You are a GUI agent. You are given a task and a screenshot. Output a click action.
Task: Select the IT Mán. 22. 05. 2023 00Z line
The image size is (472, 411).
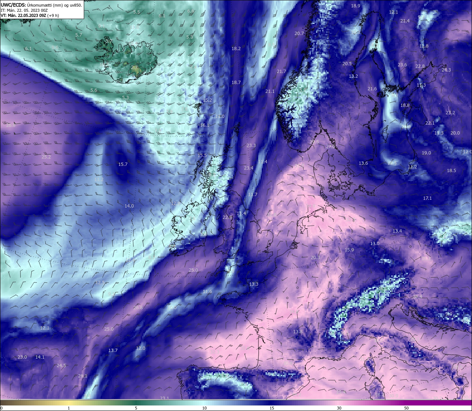click(24, 10)
